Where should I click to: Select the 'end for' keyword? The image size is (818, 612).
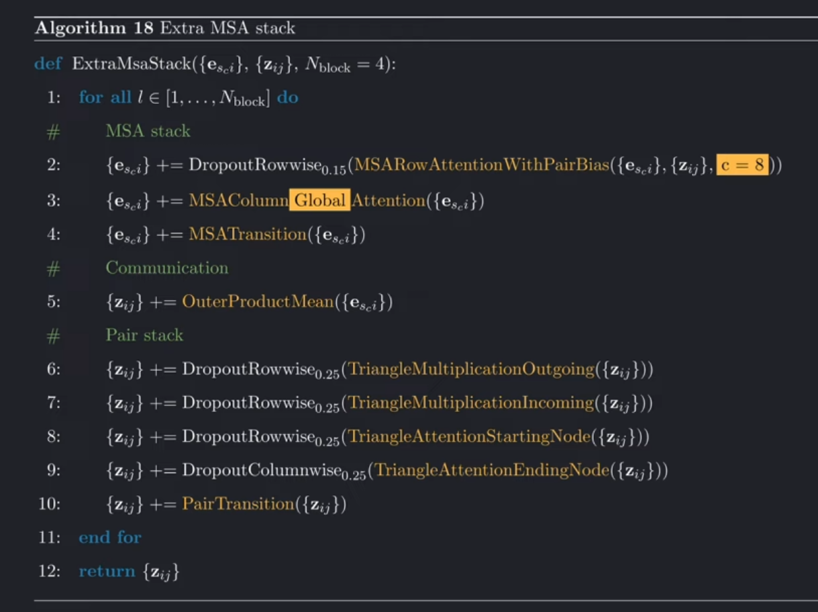[x=109, y=537]
